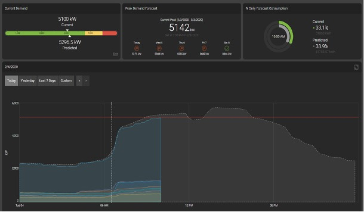This screenshot has height=212, width=364.
Task: Open the Custom date range option
Action: tap(66, 81)
